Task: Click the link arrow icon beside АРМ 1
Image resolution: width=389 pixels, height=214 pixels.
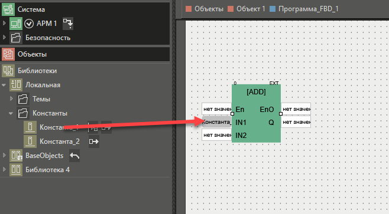Action: point(68,24)
